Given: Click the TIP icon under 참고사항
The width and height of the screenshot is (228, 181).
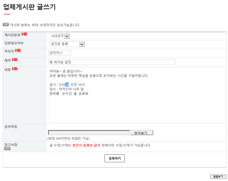Looking at the screenshot, I should 7,149.
